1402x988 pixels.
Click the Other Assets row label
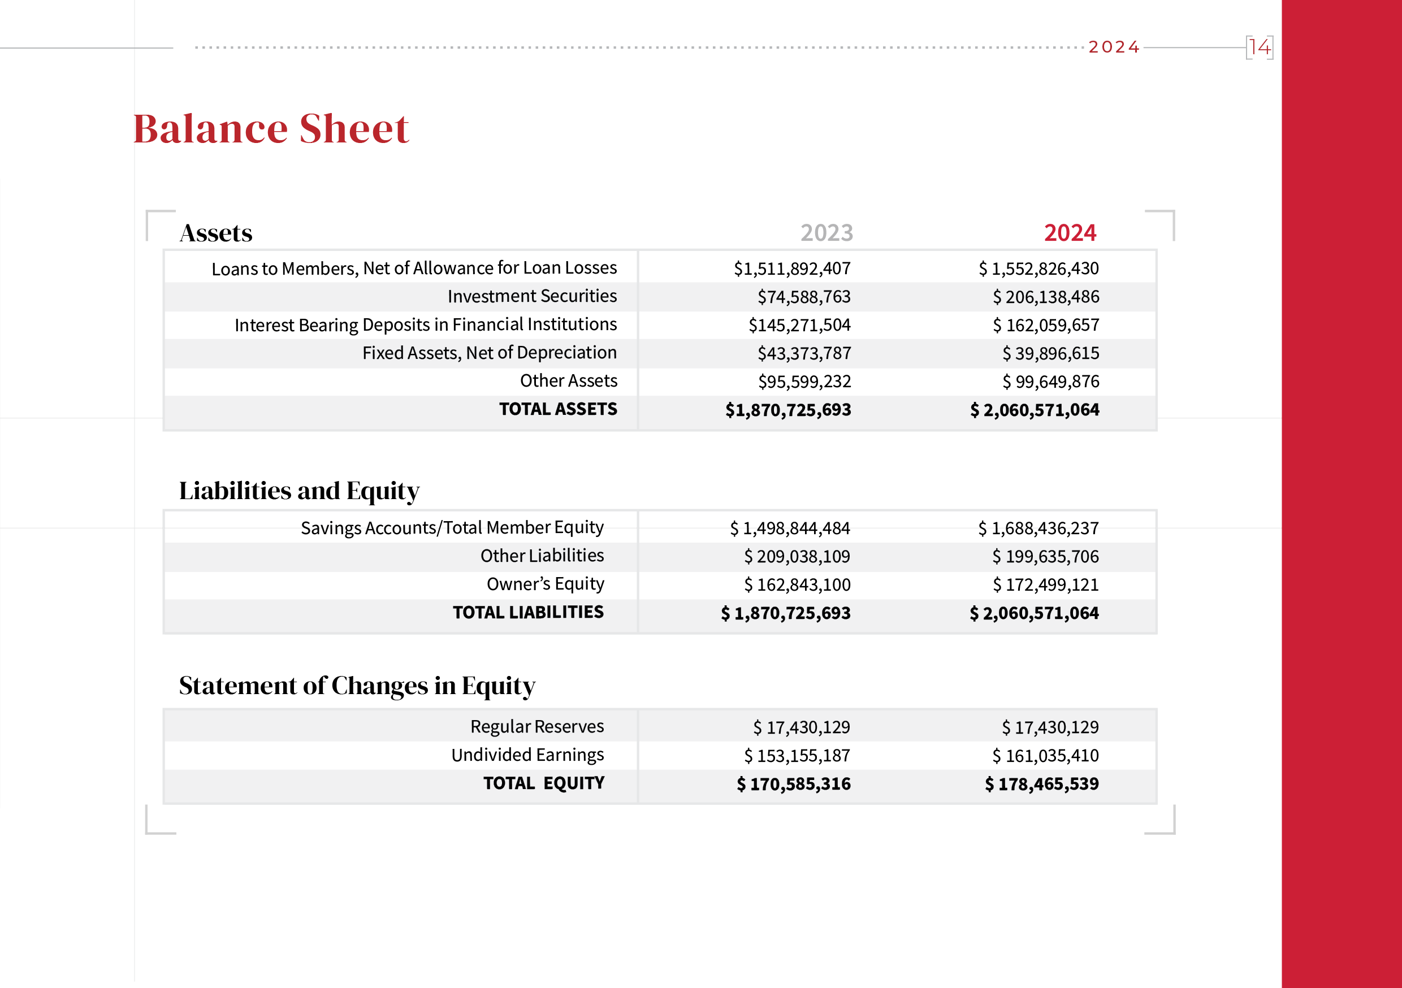click(568, 381)
